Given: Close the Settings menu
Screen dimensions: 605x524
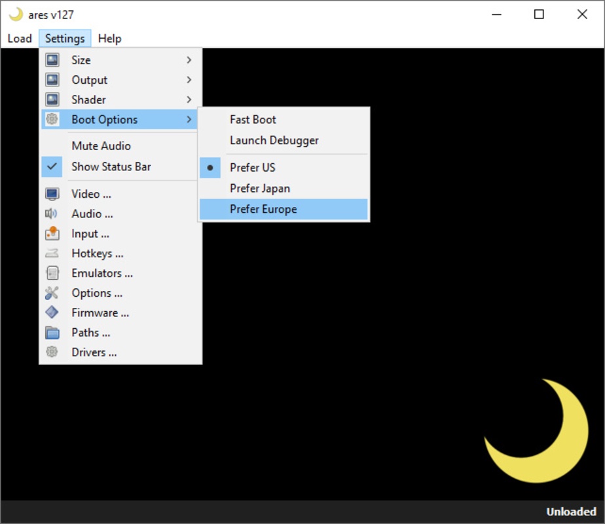Looking at the screenshot, I should point(65,39).
